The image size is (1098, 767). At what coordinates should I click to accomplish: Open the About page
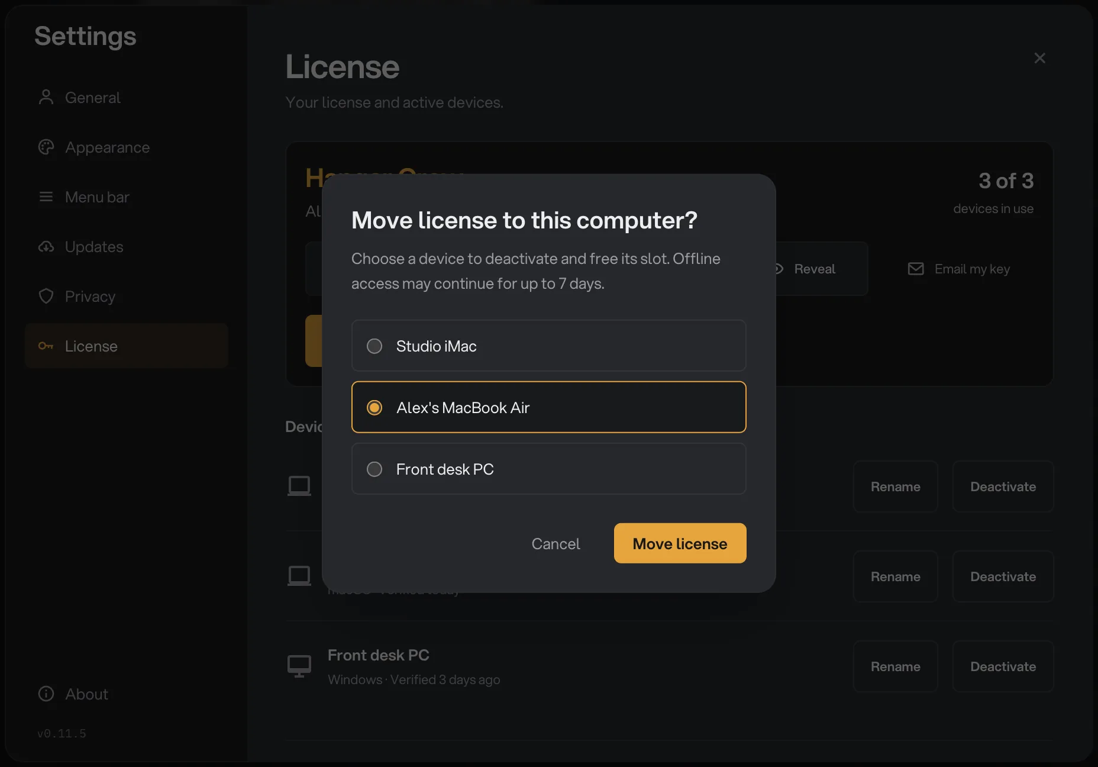pyautogui.click(x=126, y=694)
